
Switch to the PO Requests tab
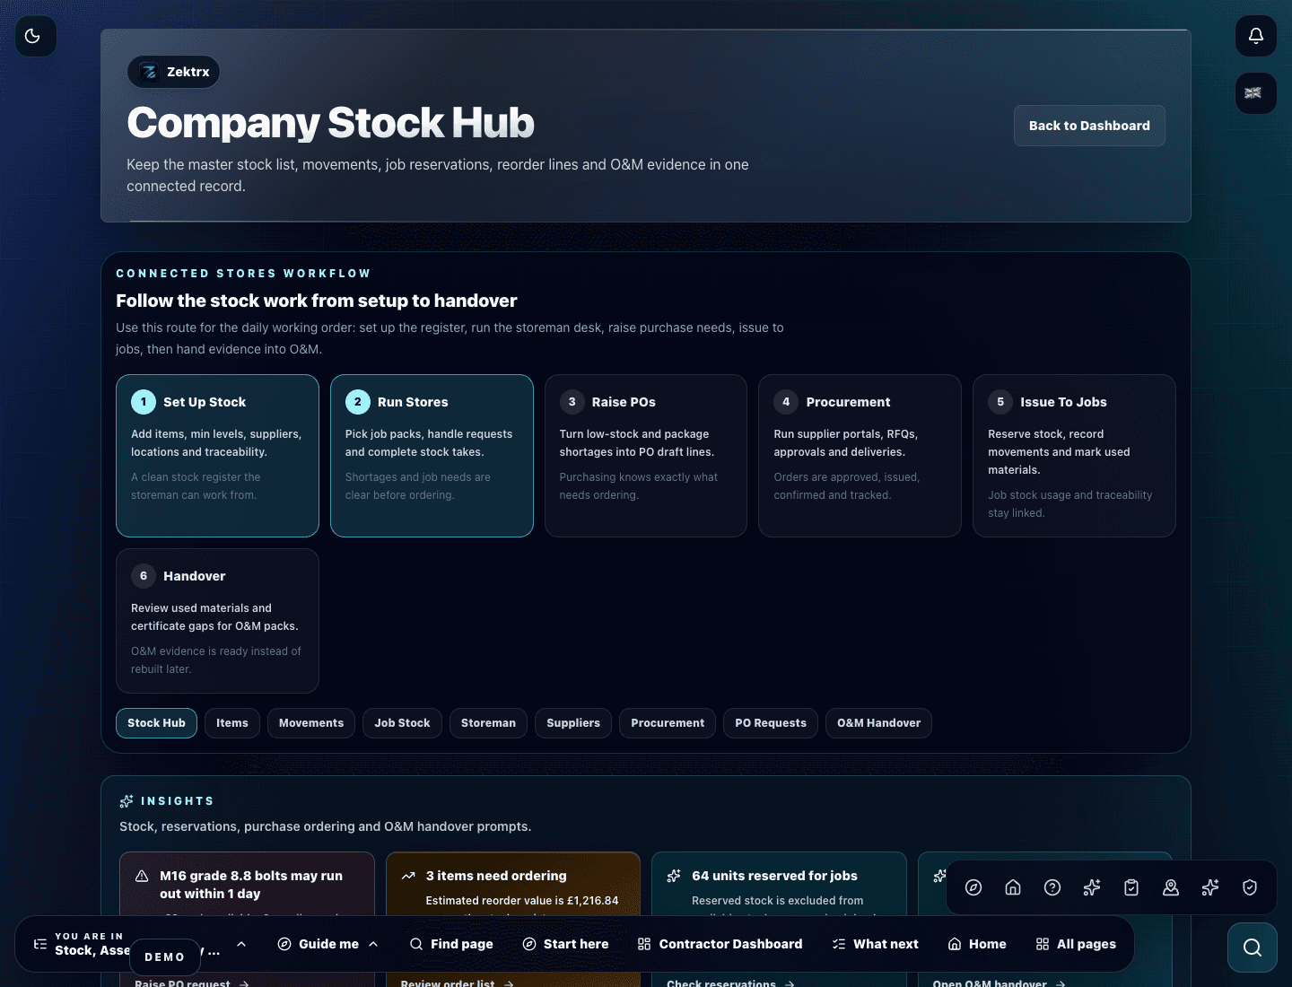[771, 723]
